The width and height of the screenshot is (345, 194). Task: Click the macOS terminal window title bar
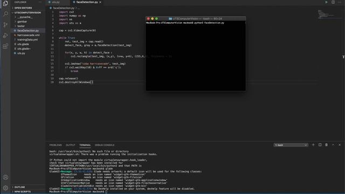[196, 19]
